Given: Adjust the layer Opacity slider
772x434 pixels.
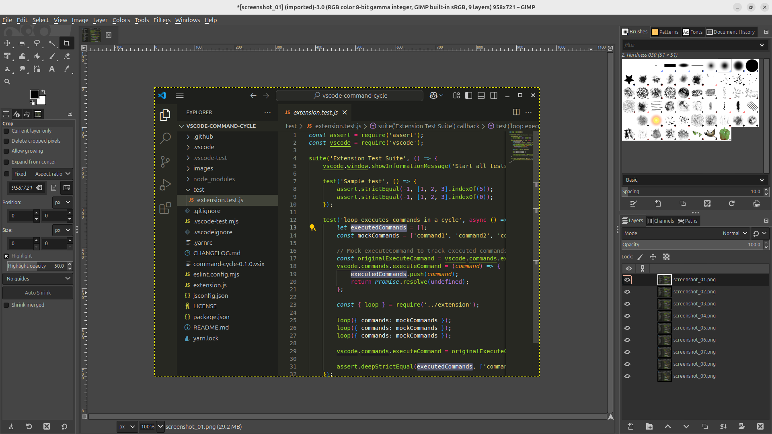Looking at the screenshot, I should click(692, 245).
